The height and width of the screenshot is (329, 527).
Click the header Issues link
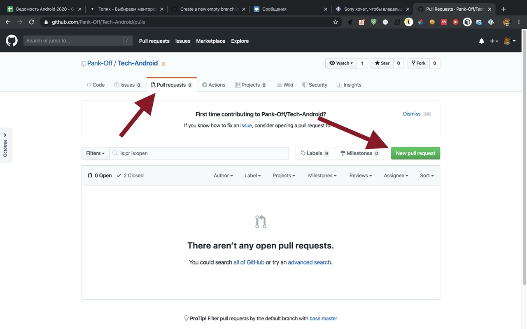point(183,41)
